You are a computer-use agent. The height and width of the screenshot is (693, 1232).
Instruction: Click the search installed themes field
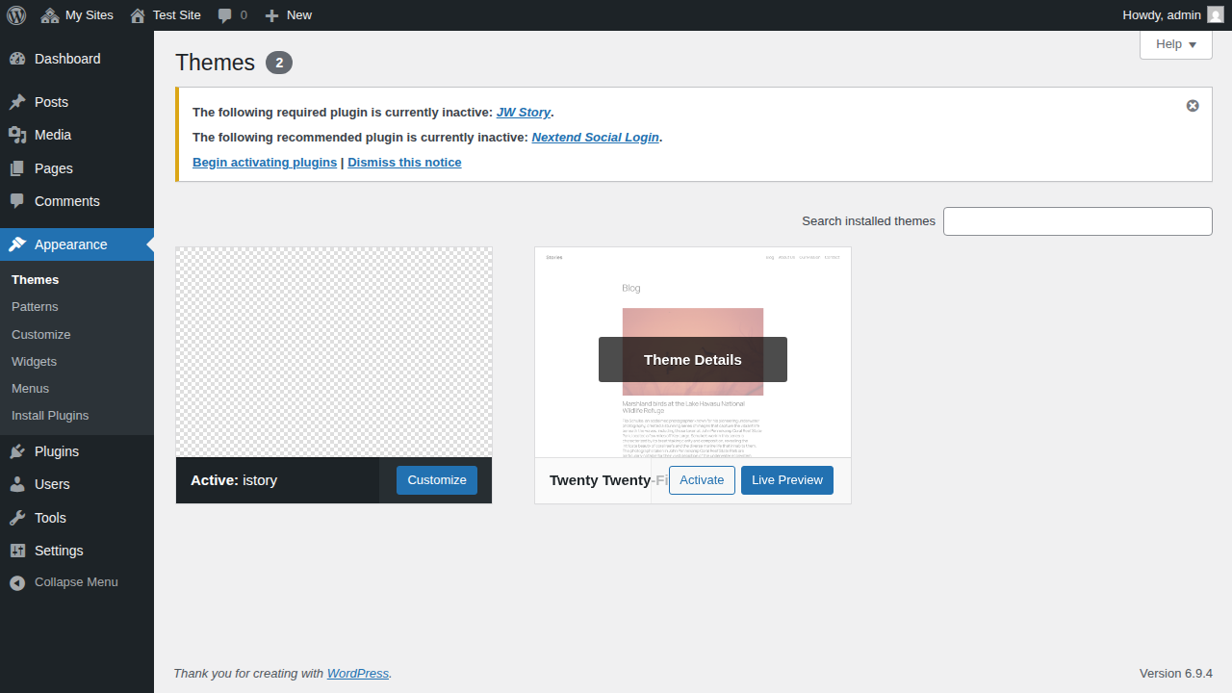pos(1077,220)
